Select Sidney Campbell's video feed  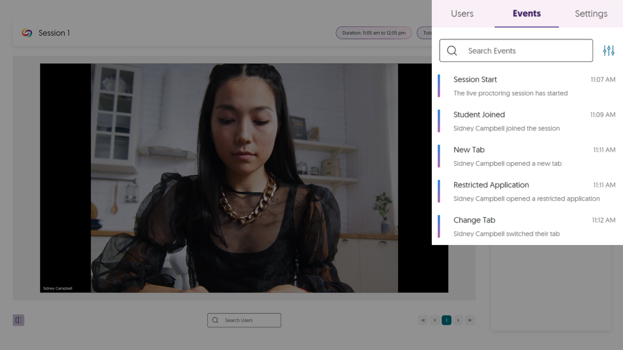[x=244, y=178]
